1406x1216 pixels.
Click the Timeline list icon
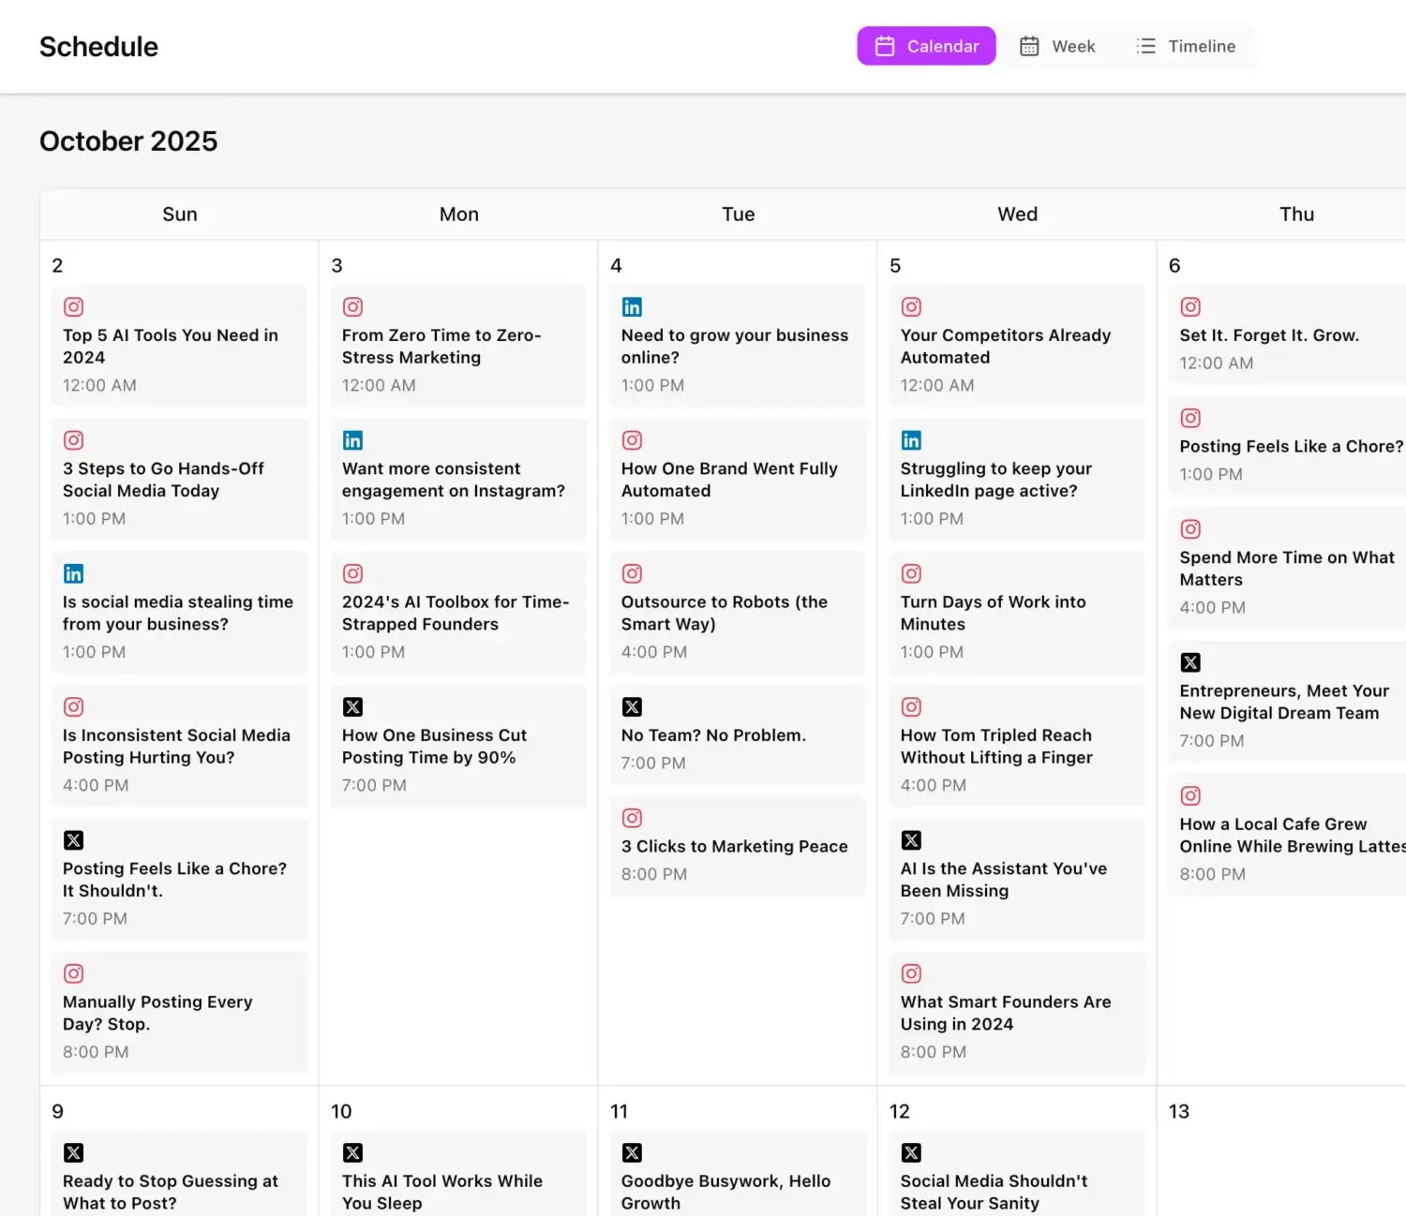pos(1145,45)
